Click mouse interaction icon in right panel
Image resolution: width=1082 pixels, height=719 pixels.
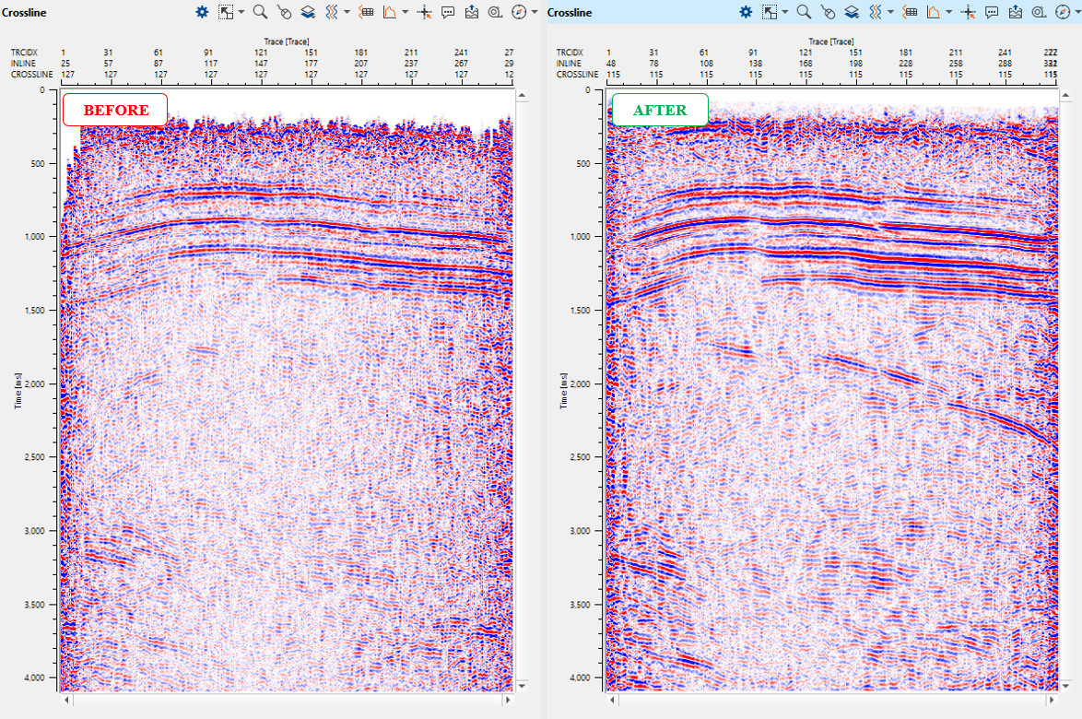pos(828,12)
